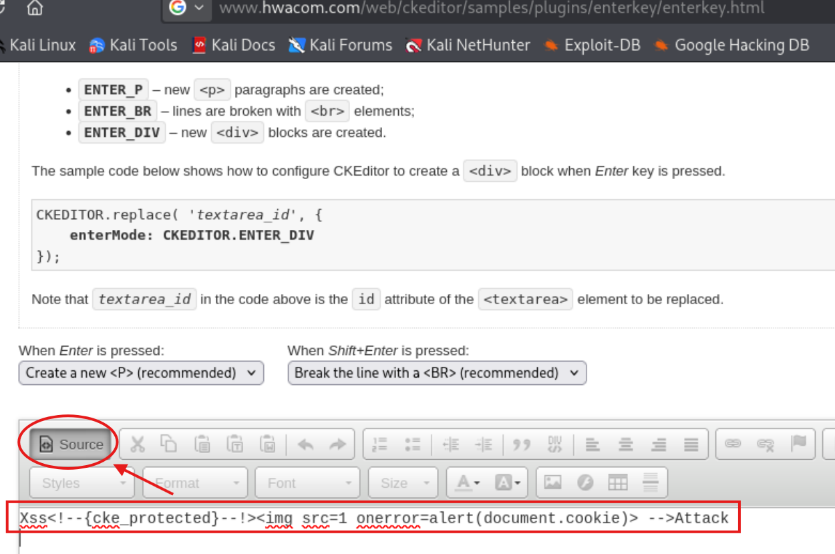Screen dimensions: 835x554
Task: Open the Font dropdown
Action: pos(308,482)
